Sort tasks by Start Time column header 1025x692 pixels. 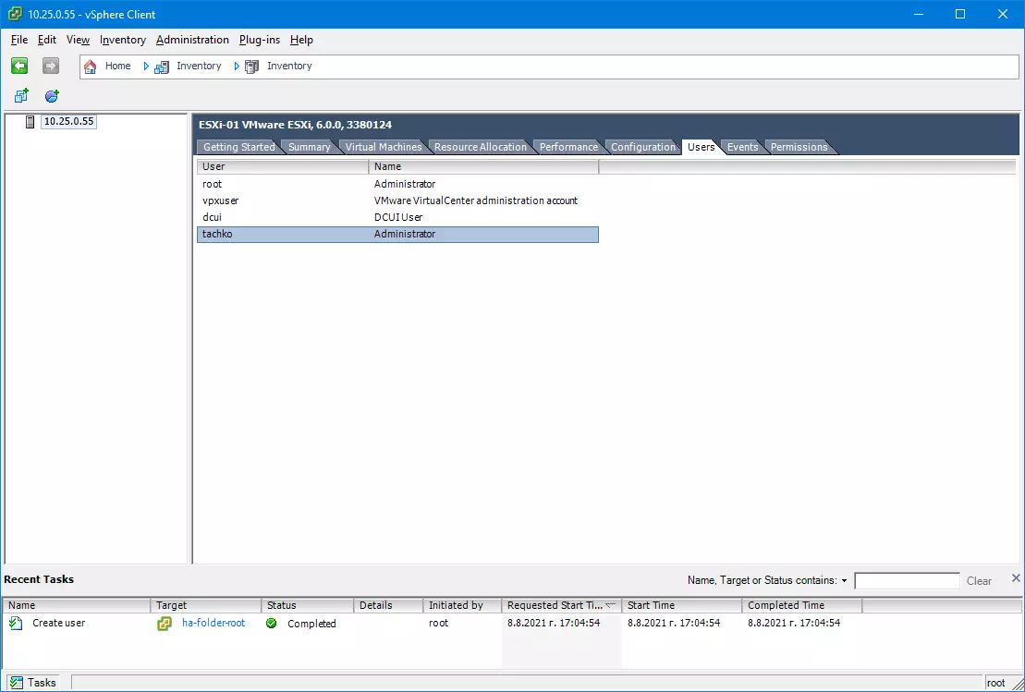pyautogui.click(x=682, y=606)
